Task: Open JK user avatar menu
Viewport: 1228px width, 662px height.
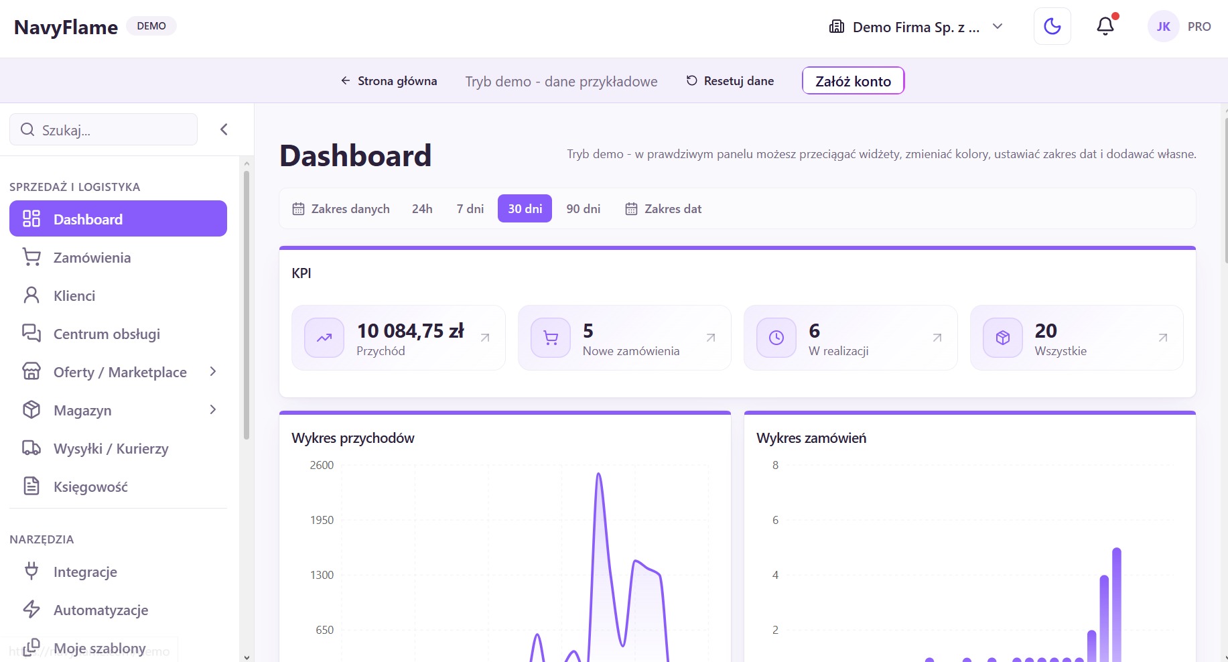Action: [1163, 27]
